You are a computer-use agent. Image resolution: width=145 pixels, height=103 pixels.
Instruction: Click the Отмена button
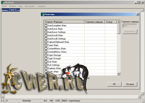130,84
